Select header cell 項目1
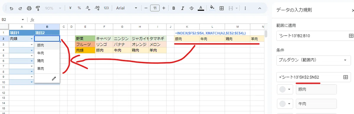This screenshot has width=354, height=114. click(x=22, y=33)
